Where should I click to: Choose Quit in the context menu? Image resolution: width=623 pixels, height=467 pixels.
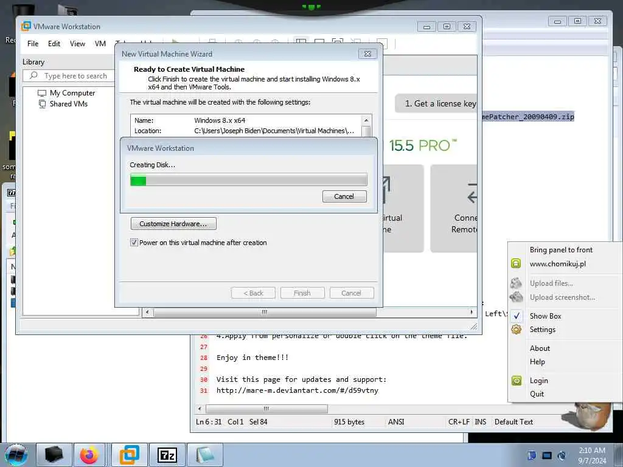[537, 393]
